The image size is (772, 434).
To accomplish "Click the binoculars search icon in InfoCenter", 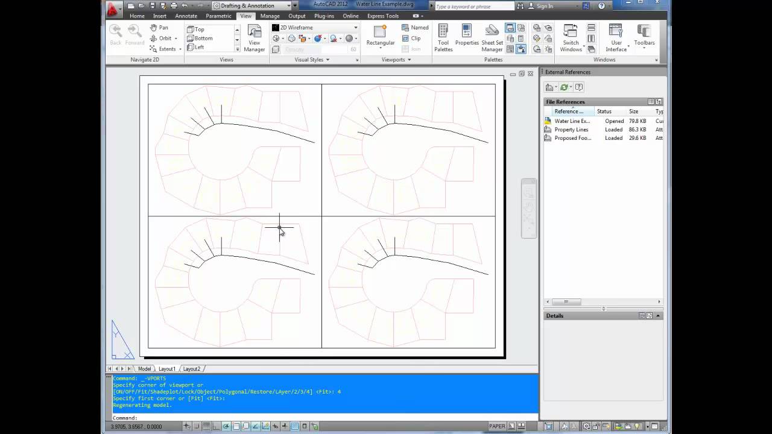I will click(x=520, y=6).
